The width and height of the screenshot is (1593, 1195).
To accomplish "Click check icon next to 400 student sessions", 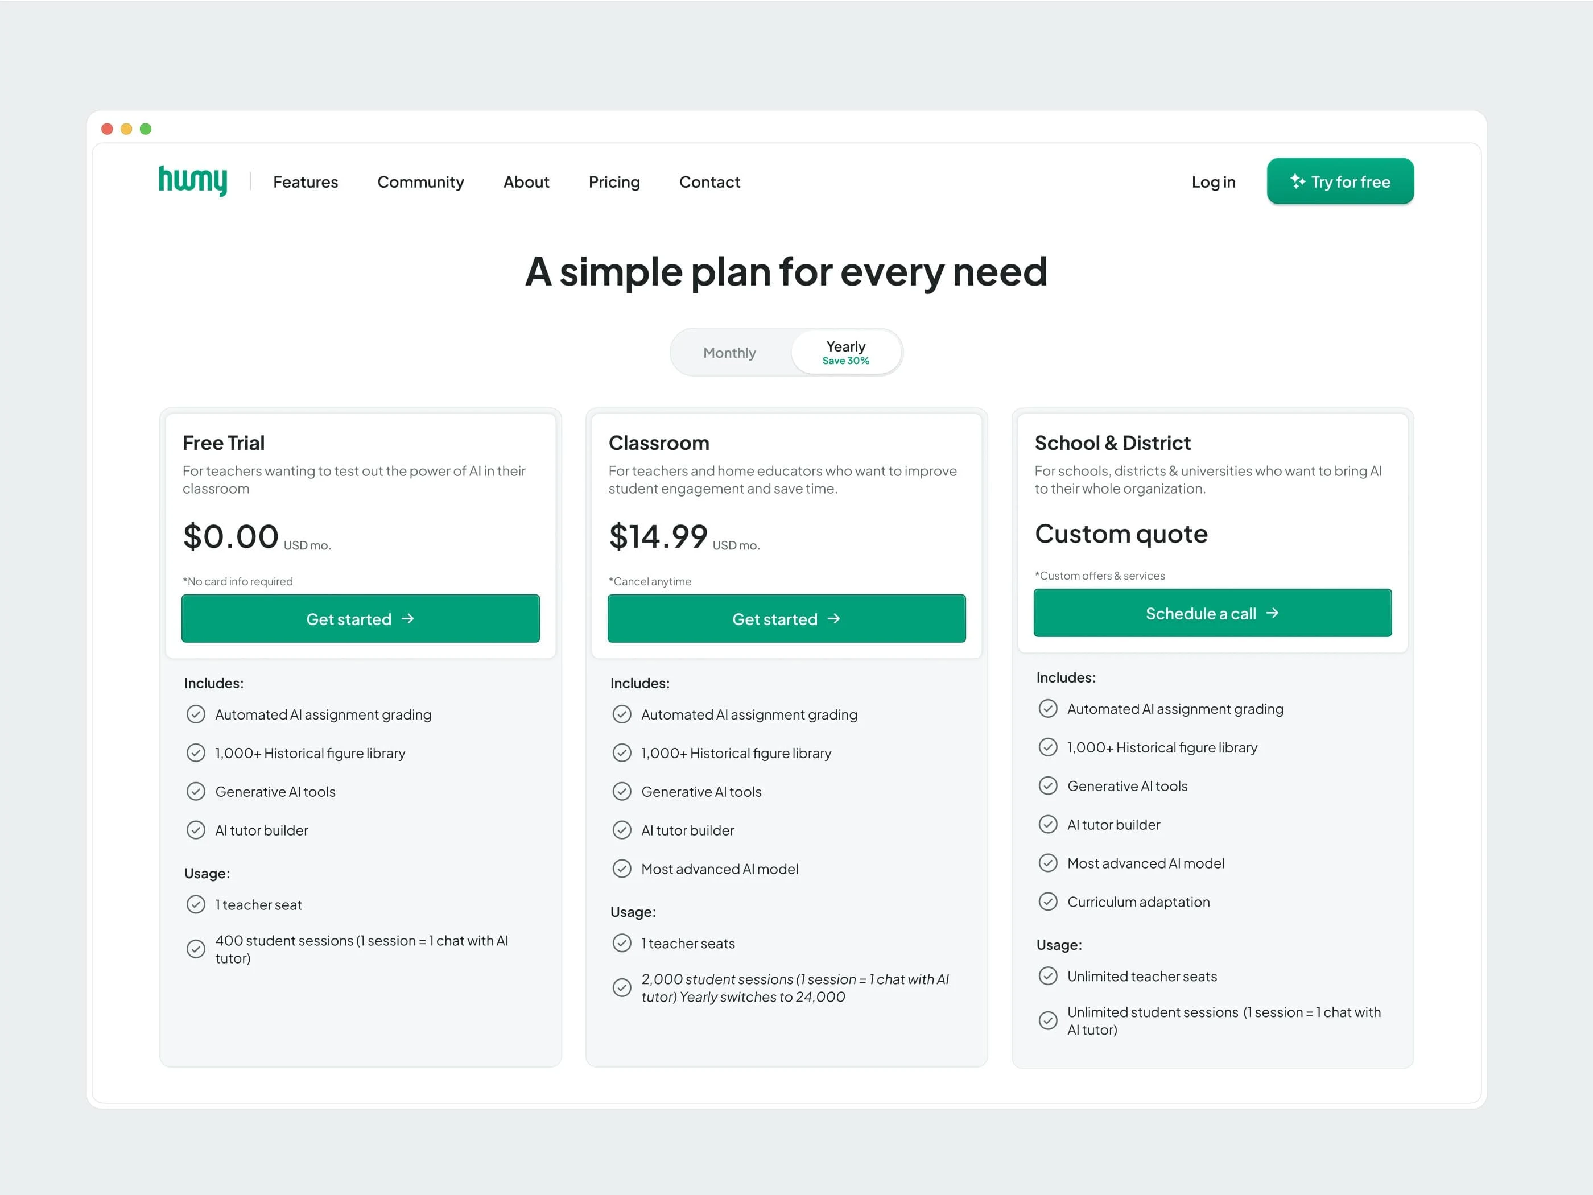I will [x=196, y=949].
